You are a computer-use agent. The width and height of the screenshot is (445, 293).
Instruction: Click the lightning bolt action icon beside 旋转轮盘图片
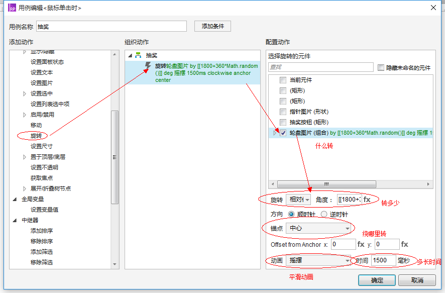[x=148, y=66]
